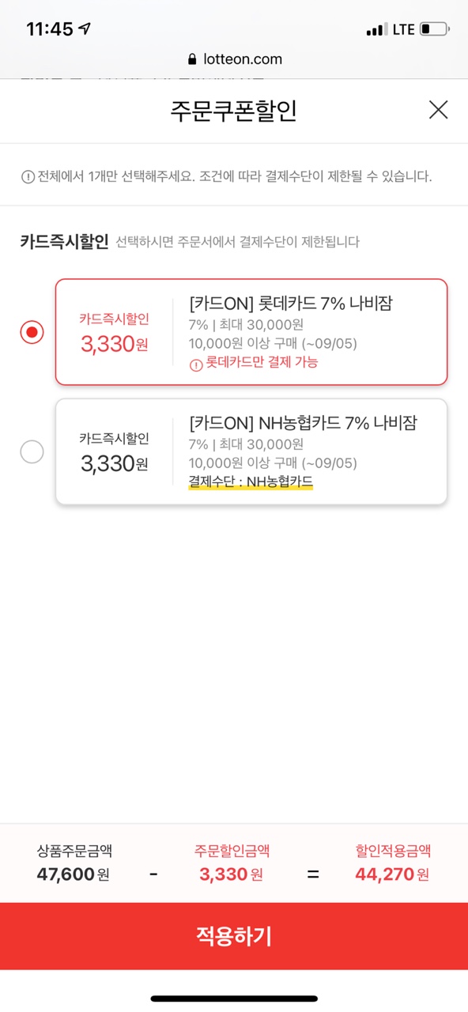468x1012 pixels.
Task: Close the 주문쿠폰할인 dialog with X icon
Action: click(438, 110)
